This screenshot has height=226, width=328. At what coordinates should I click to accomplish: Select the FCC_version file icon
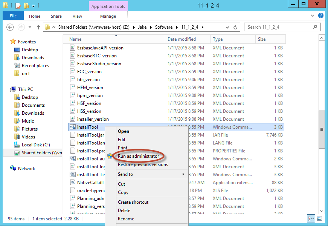(x=73, y=71)
